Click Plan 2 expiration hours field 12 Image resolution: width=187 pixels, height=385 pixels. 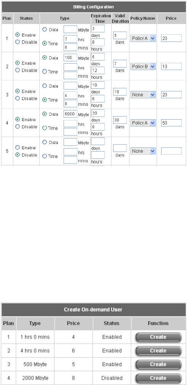click(97, 70)
